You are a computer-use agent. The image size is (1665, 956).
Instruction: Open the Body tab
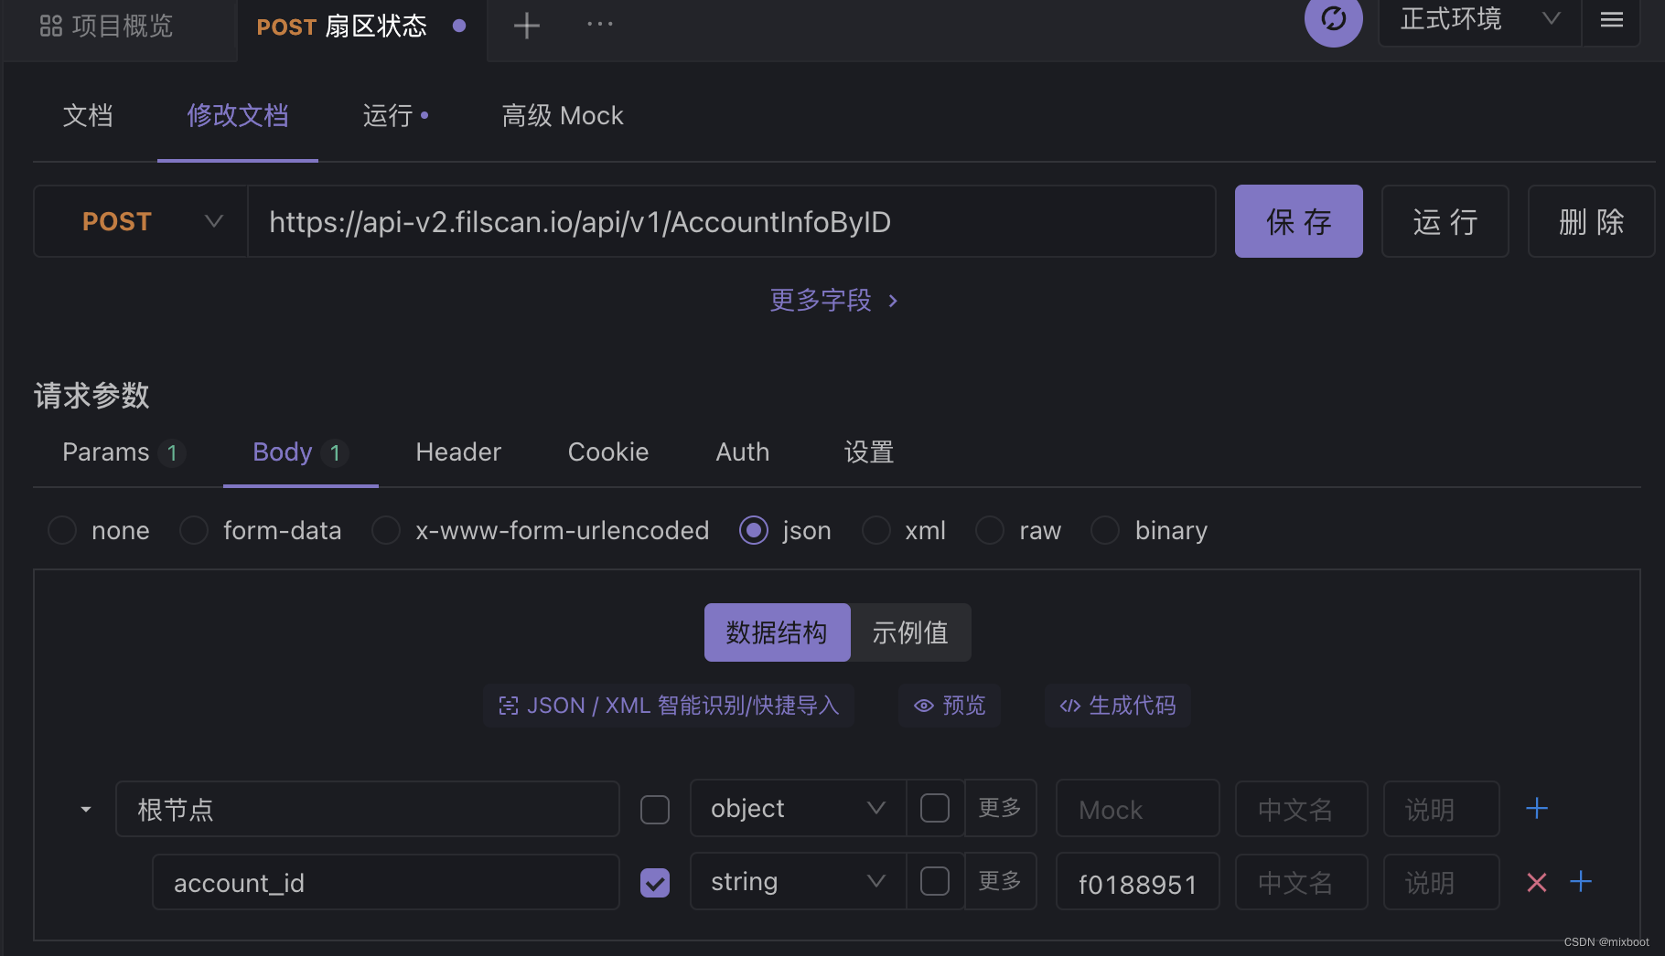tap(300, 452)
